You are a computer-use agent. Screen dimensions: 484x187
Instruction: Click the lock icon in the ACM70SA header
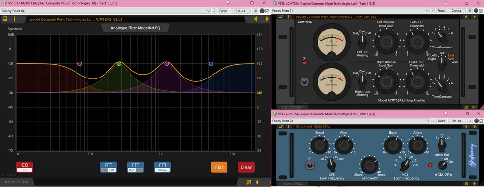pos(281,16)
